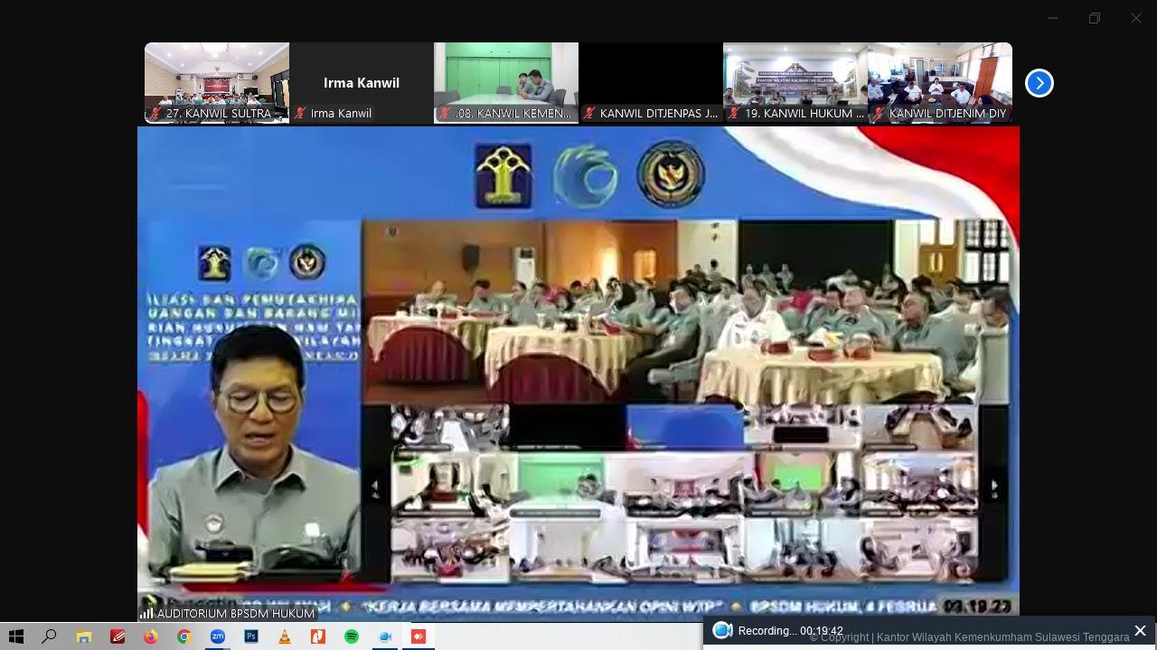1157x650 pixels.
Task: Open Adobe Photoshop from the taskbar
Action: (x=250, y=636)
